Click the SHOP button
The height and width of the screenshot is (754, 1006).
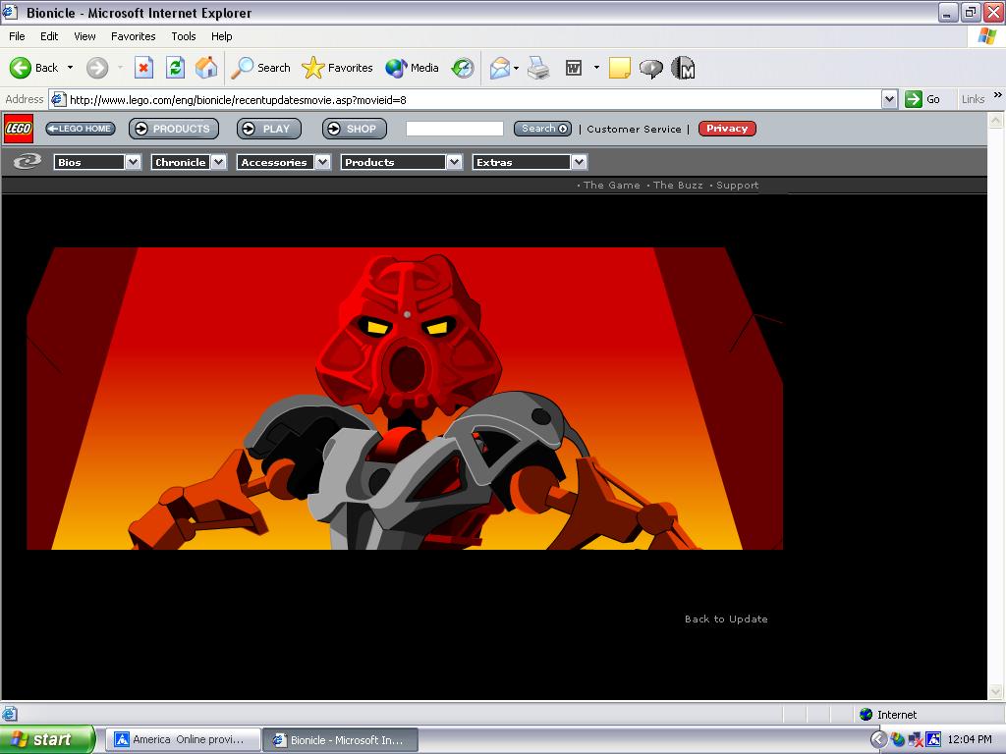pos(354,129)
